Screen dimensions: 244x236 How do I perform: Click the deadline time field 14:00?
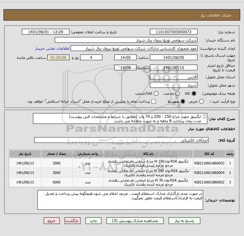[125, 57]
